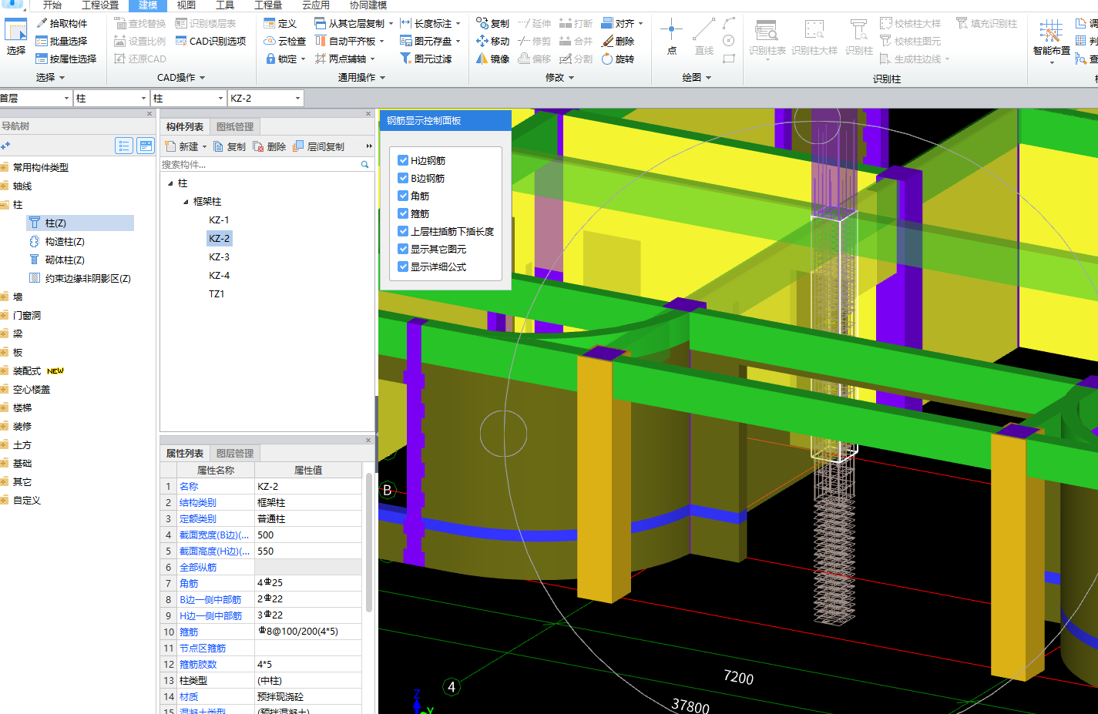Click 删除 in component list toolbar
The width and height of the screenshot is (1098, 714).
(x=270, y=146)
